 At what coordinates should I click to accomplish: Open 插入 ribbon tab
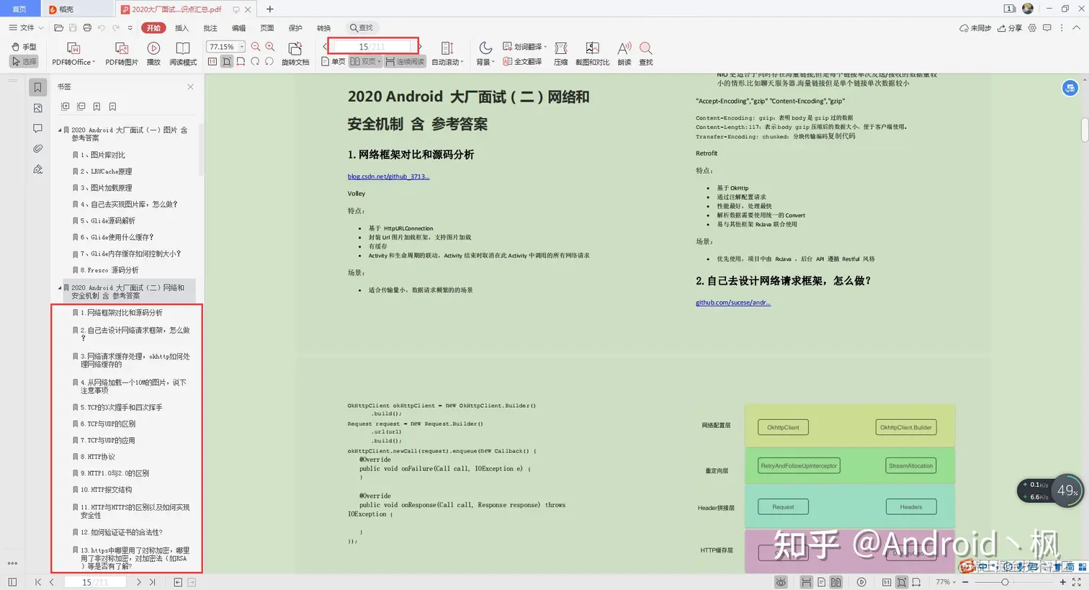(x=181, y=28)
